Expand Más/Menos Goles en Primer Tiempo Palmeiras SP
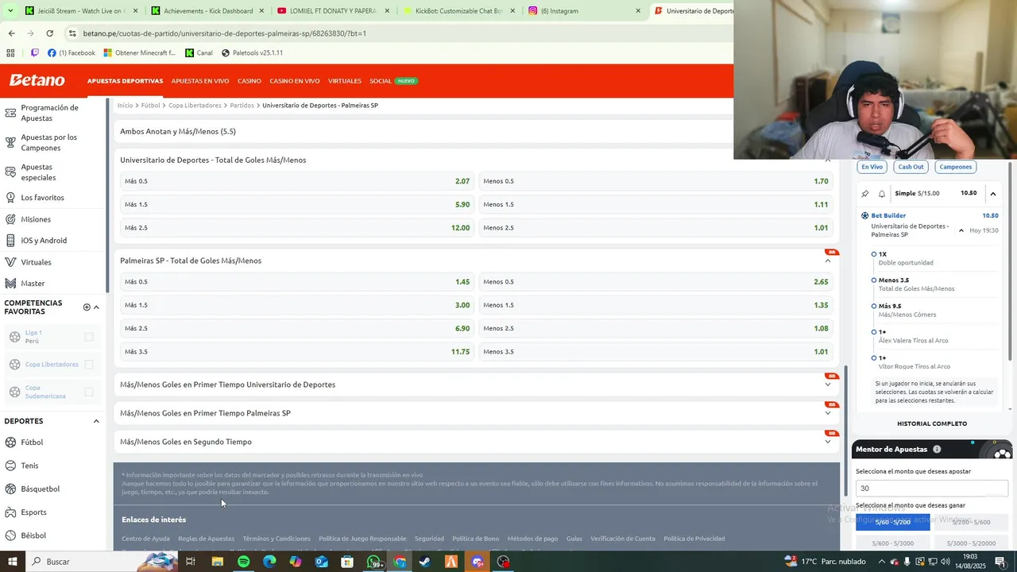Viewport: 1017px width, 572px height. point(827,413)
